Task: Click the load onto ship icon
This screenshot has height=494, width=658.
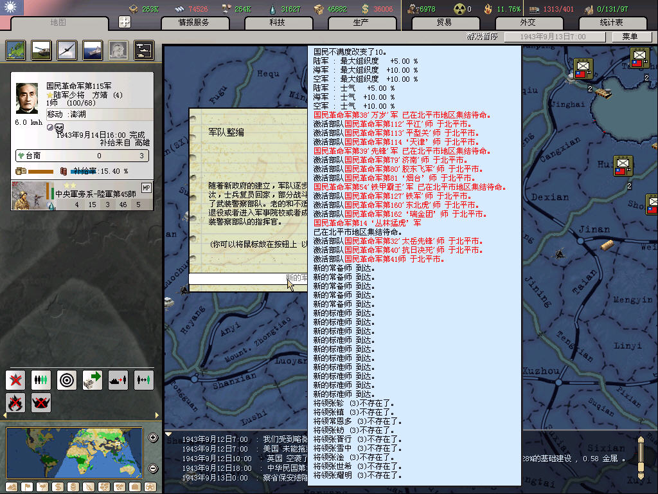Action: click(x=118, y=380)
